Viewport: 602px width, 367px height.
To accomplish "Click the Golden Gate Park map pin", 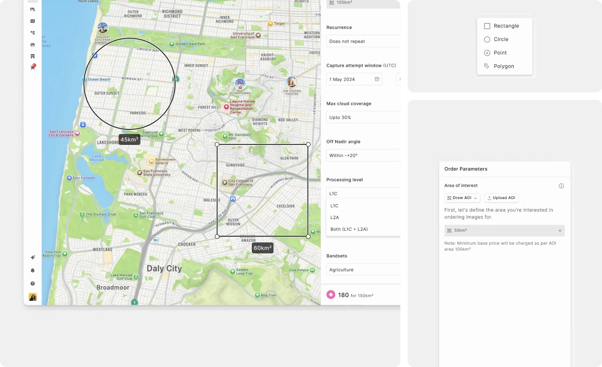I will coord(172,44).
